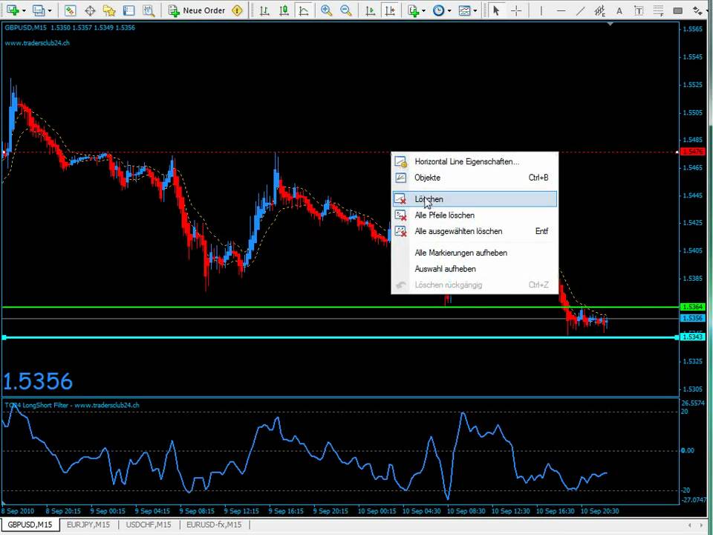Click the Templates icon
This screenshot has height=535, width=713.
point(463,10)
